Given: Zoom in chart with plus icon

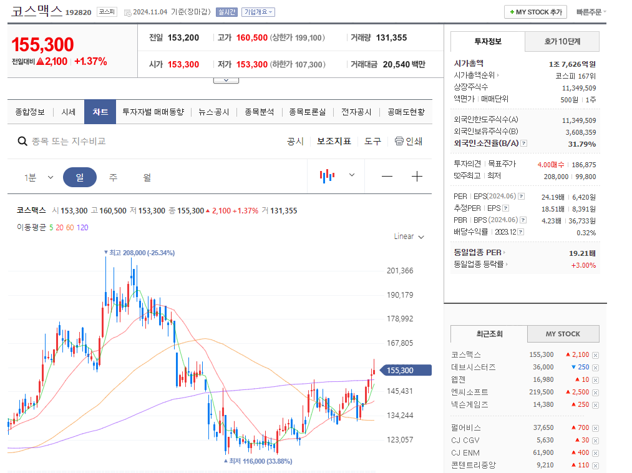Looking at the screenshot, I should (x=417, y=176).
